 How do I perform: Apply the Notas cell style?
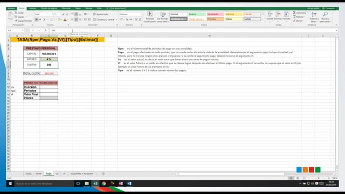click(233, 19)
